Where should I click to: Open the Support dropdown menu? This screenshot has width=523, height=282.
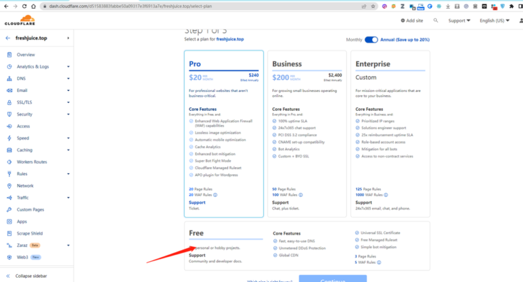[x=459, y=21]
